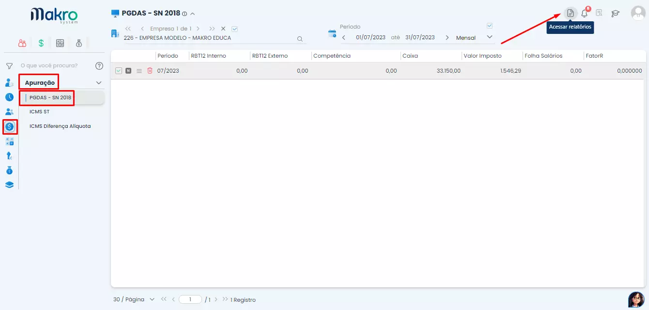
Task: Clear the selected company with X
Action: pos(223,29)
